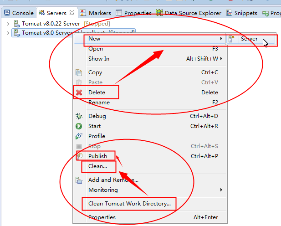Image resolution: width=281 pixels, height=226 pixels.
Task: Open the Monitoring submenu
Action: click(x=150, y=190)
